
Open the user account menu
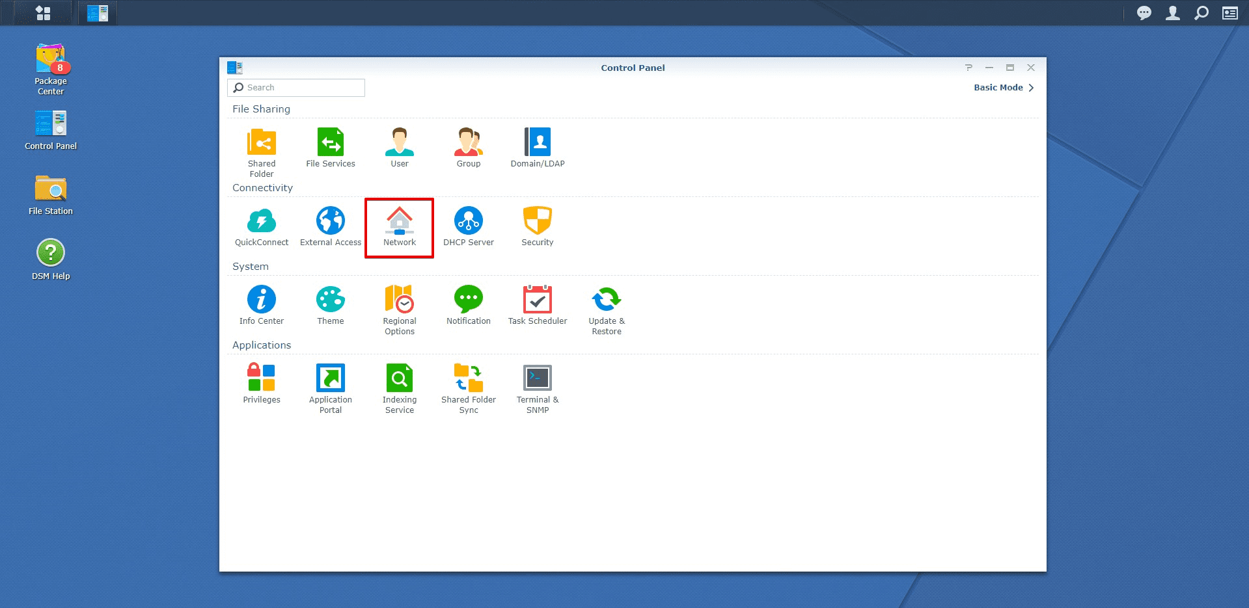(1172, 12)
